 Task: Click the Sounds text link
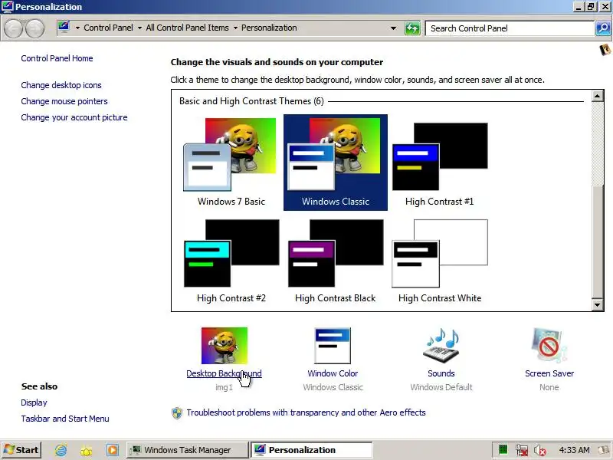pyautogui.click(x=441, y=373)
